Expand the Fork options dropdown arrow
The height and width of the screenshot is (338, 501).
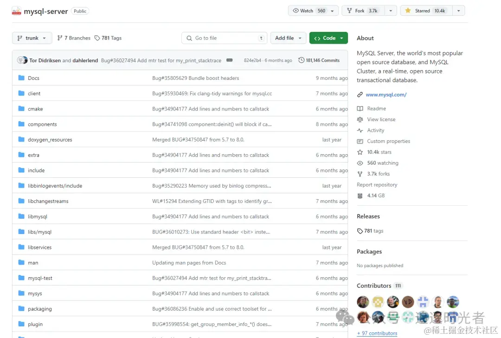pyautogui.click(x=391, y=11)
